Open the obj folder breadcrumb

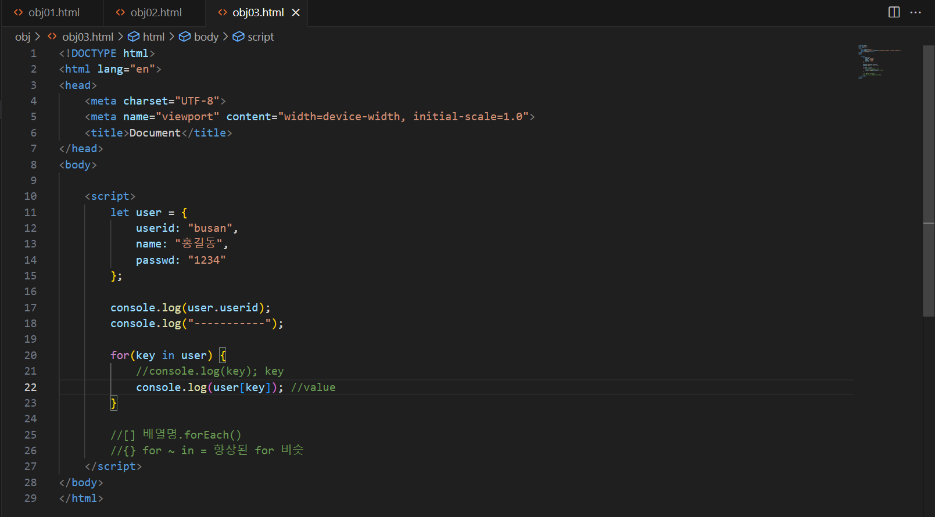pyautogui.click(x=23, y=37)
